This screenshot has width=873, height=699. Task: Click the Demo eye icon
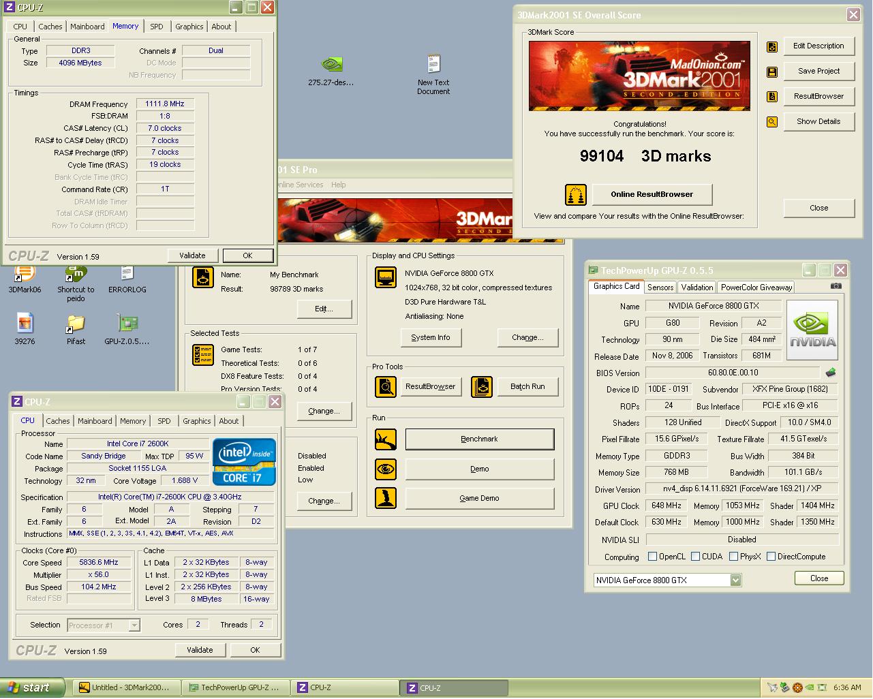click(386, 469)
